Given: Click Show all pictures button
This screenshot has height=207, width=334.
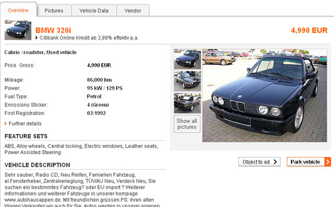Looking at the screenshot, I should click(x=187, y=124).
